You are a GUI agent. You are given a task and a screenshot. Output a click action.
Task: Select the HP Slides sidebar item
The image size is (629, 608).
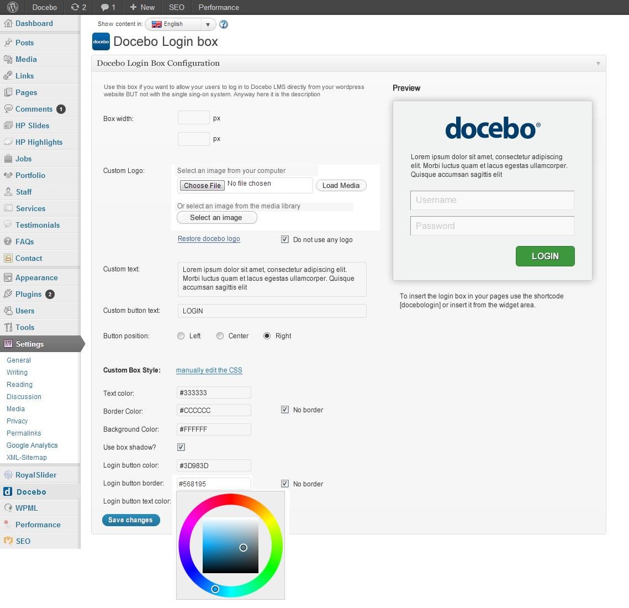click(x=31, y=125)
